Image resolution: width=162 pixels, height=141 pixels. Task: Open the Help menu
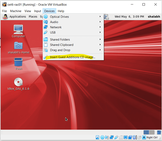point(61,11)
